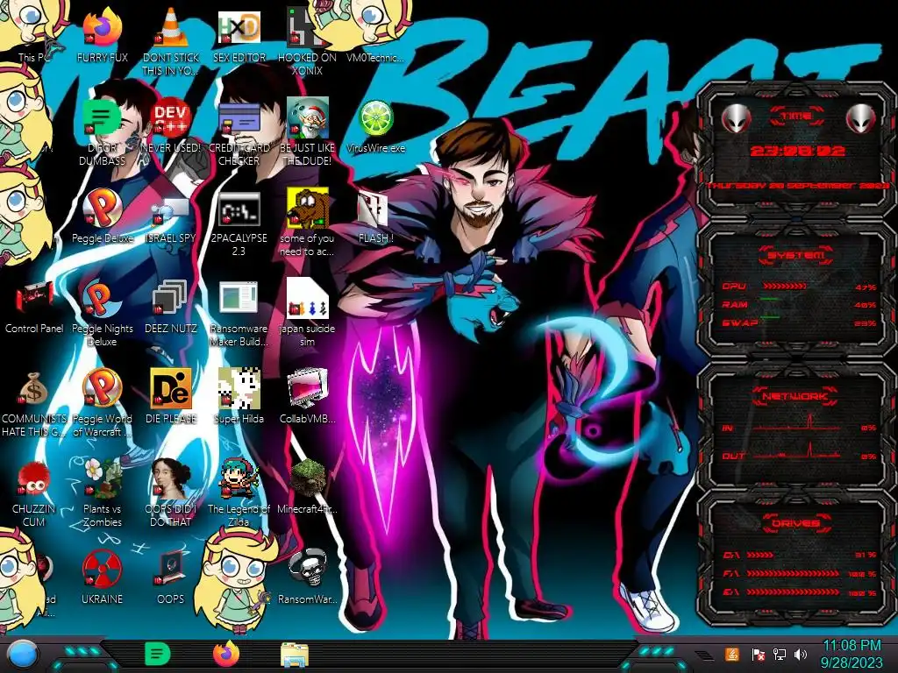Launch the green chat app from the taskbar
Viewport: 898px width, 673px height.
click(158, 654)
